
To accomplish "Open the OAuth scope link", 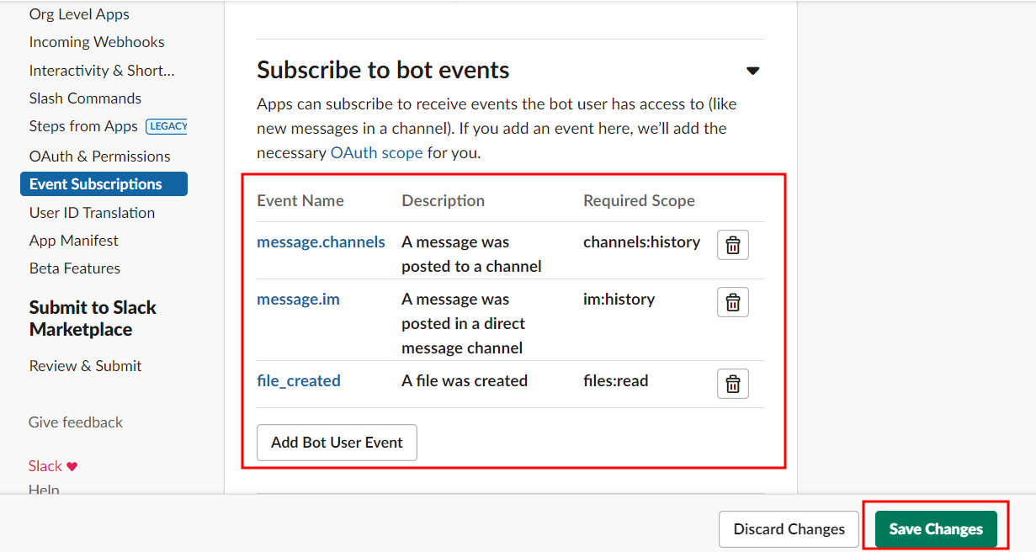I will [376, 152].
